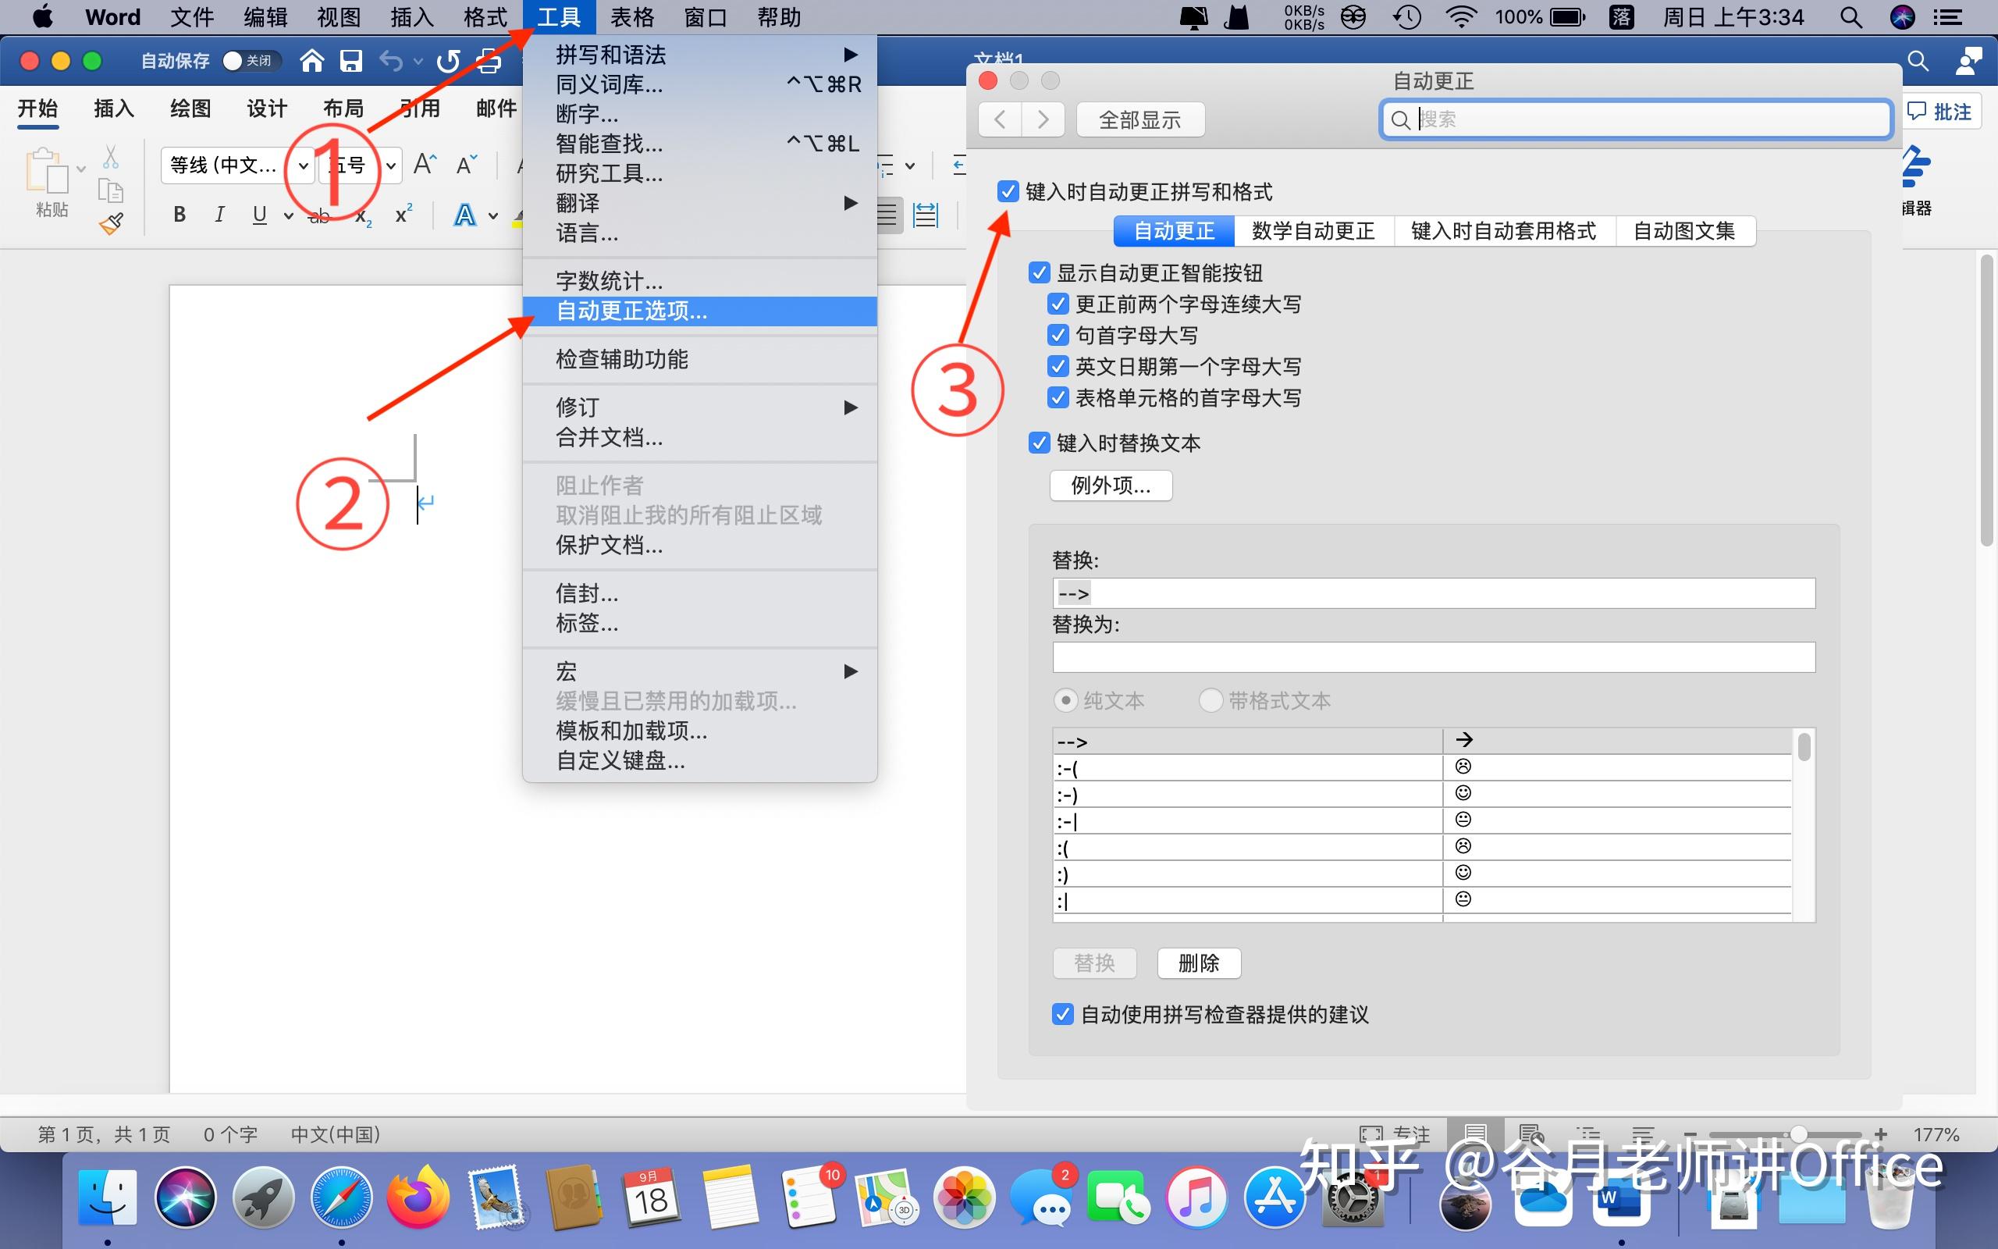1998x1249 pixels.
Task: Toggle 表格单元格的首字母大写 checkbox
Action: pos(1058,397)
